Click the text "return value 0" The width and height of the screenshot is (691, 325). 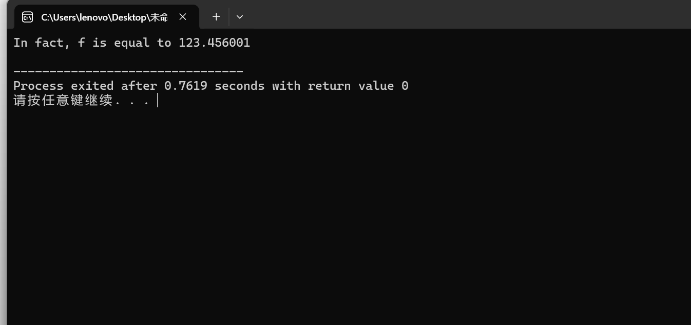[358, 86]
